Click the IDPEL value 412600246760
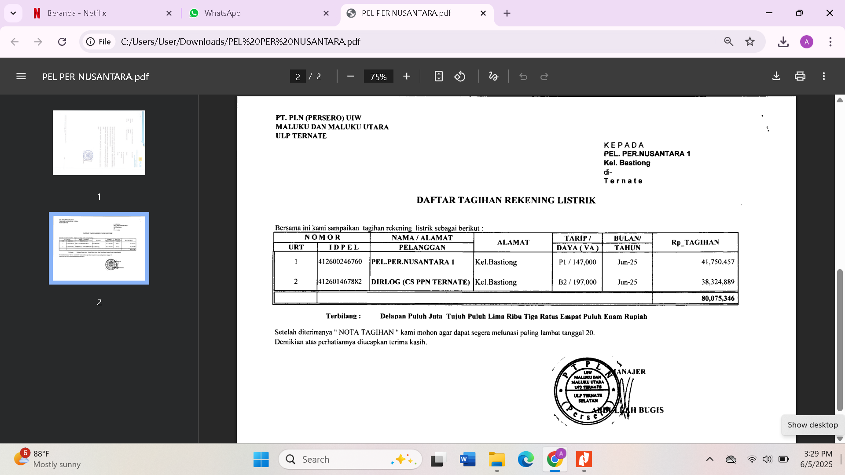 click(340, 262)
